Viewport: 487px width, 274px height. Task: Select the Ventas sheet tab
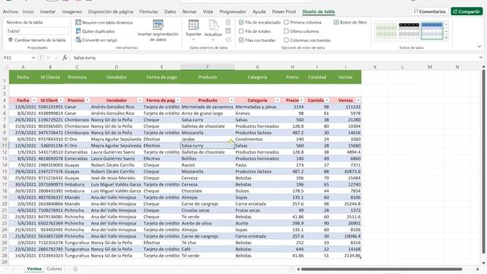[x=34, y=269]
